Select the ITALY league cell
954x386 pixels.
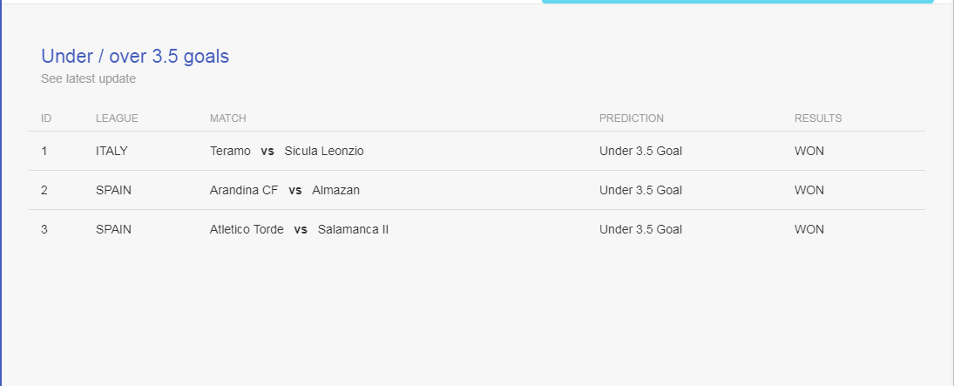[x=112, y=151]
